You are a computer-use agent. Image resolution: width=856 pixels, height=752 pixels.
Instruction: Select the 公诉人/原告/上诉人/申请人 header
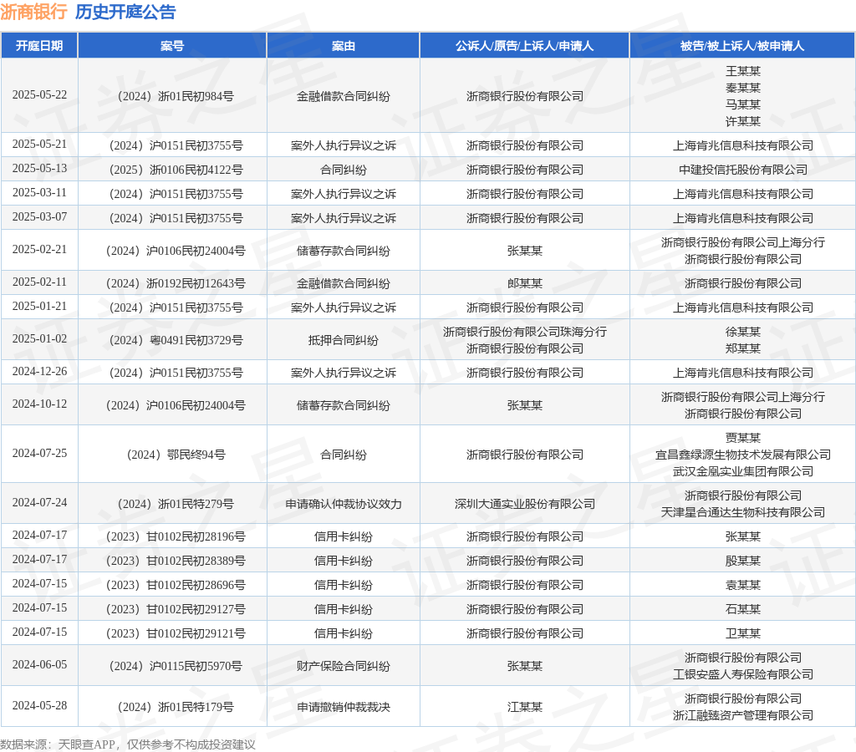(525, 46)
